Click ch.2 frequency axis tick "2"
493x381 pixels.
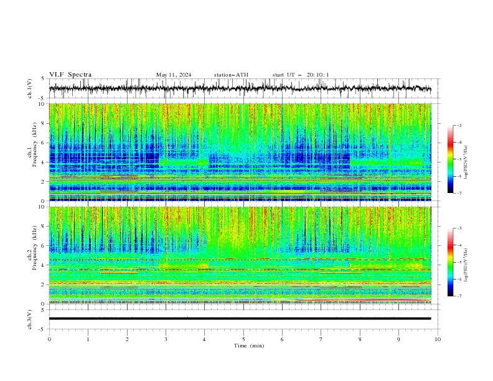pos(44,285)
